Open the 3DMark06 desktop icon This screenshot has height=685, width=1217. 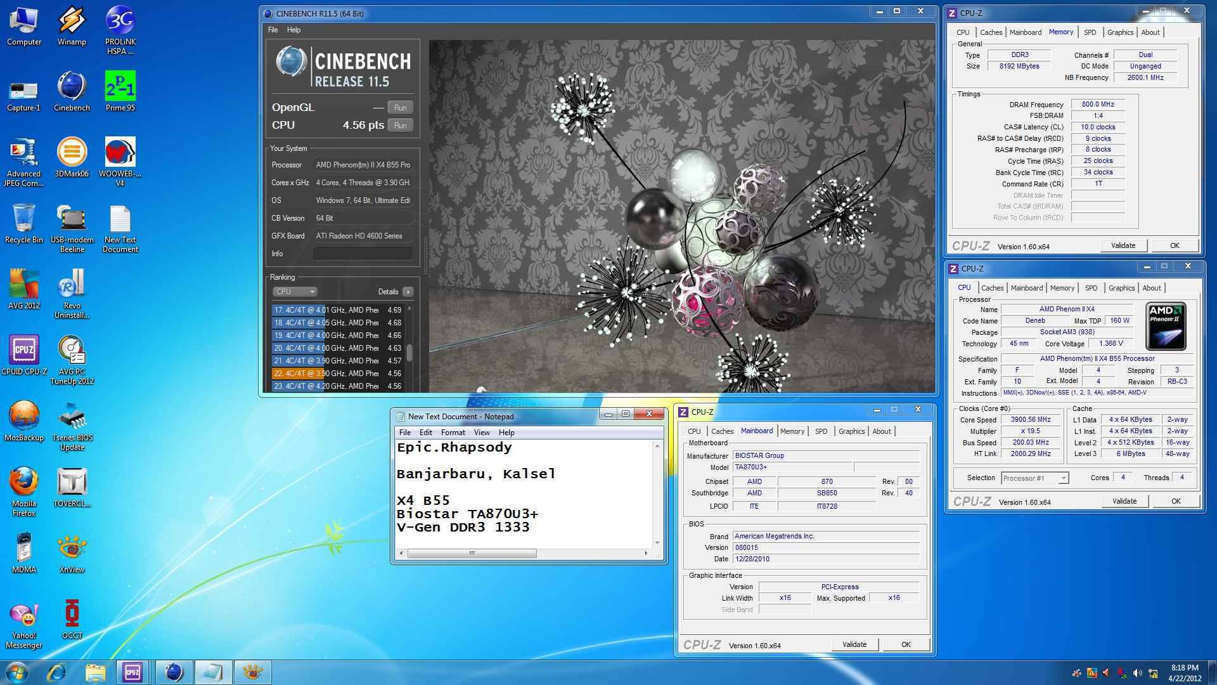pos(72,157)
